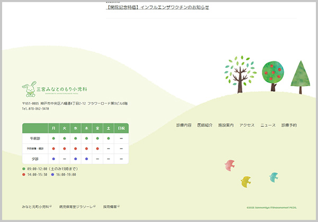
Task: Click the teal bird illustration
Action: [x=273, y=177]
